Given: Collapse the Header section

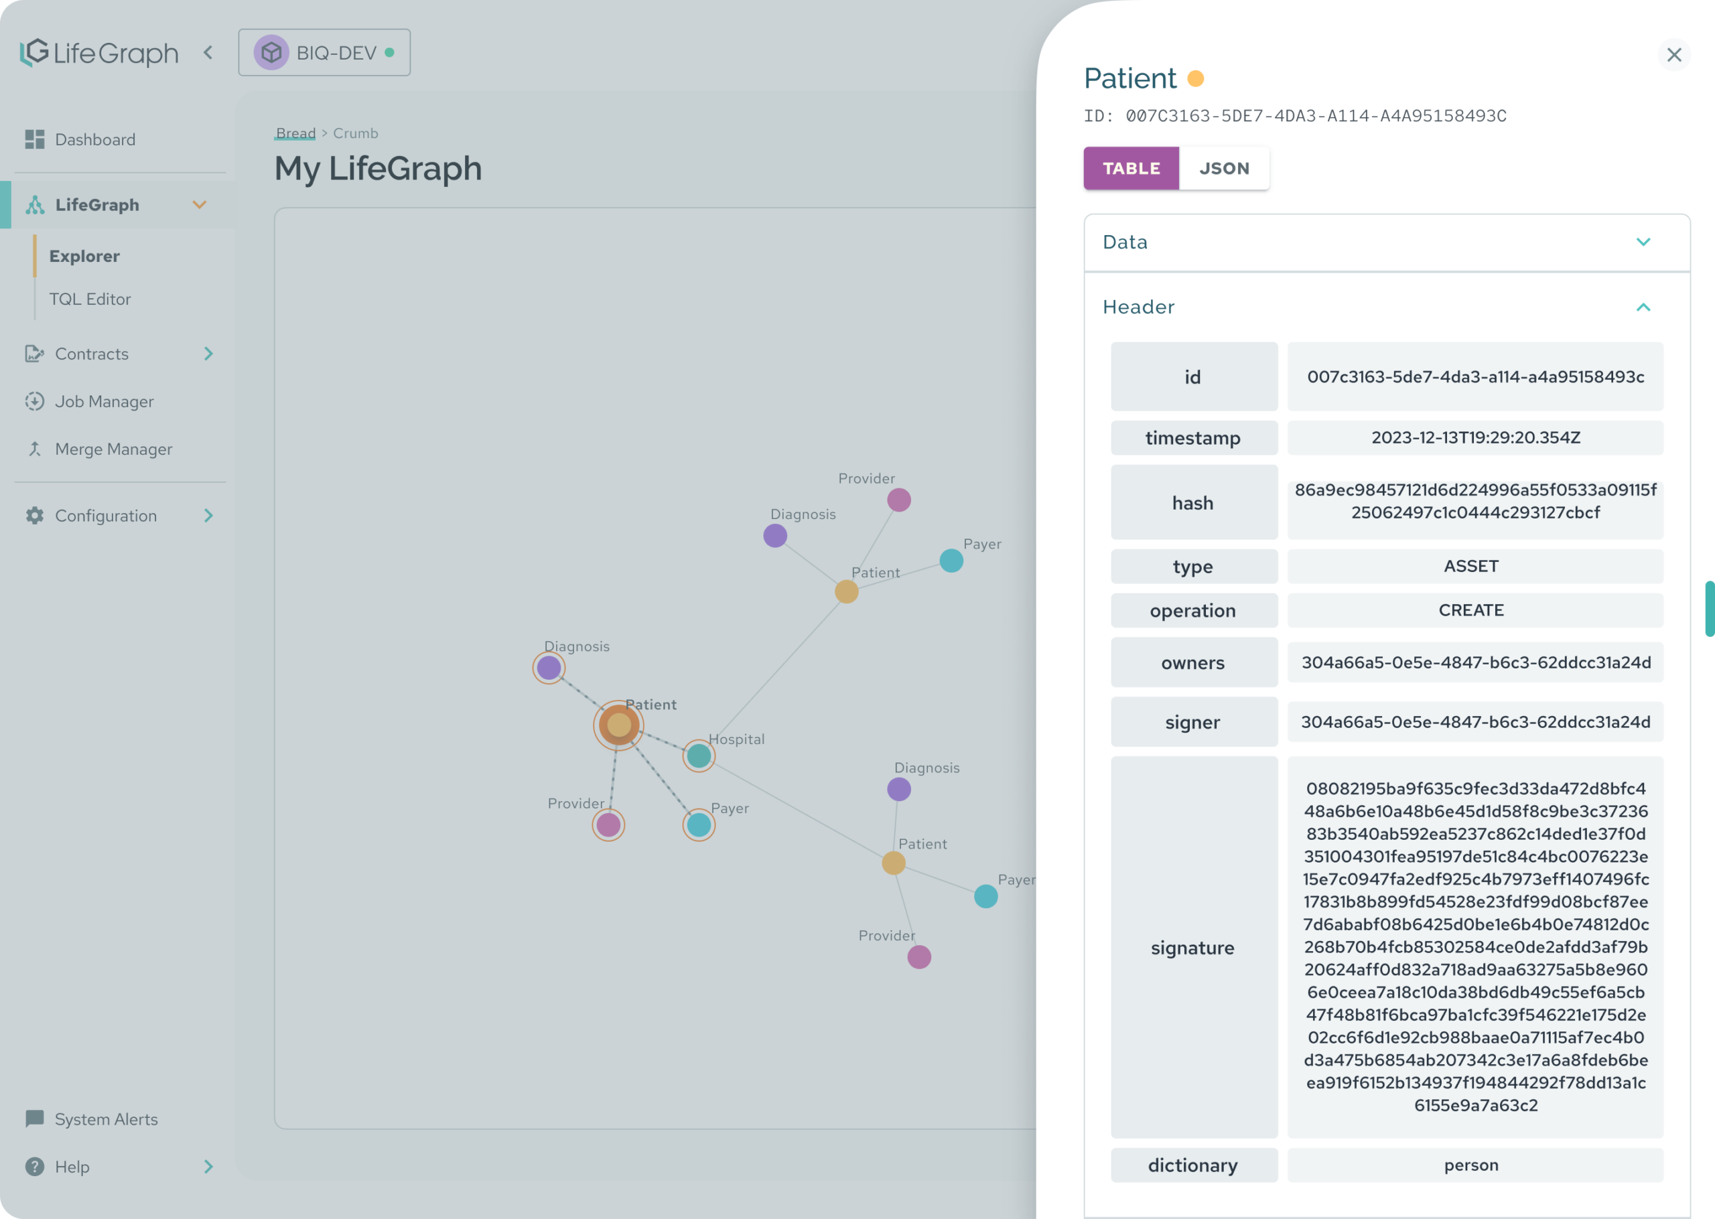Looking at the screenshot, I should click(x=1642, y=307).
